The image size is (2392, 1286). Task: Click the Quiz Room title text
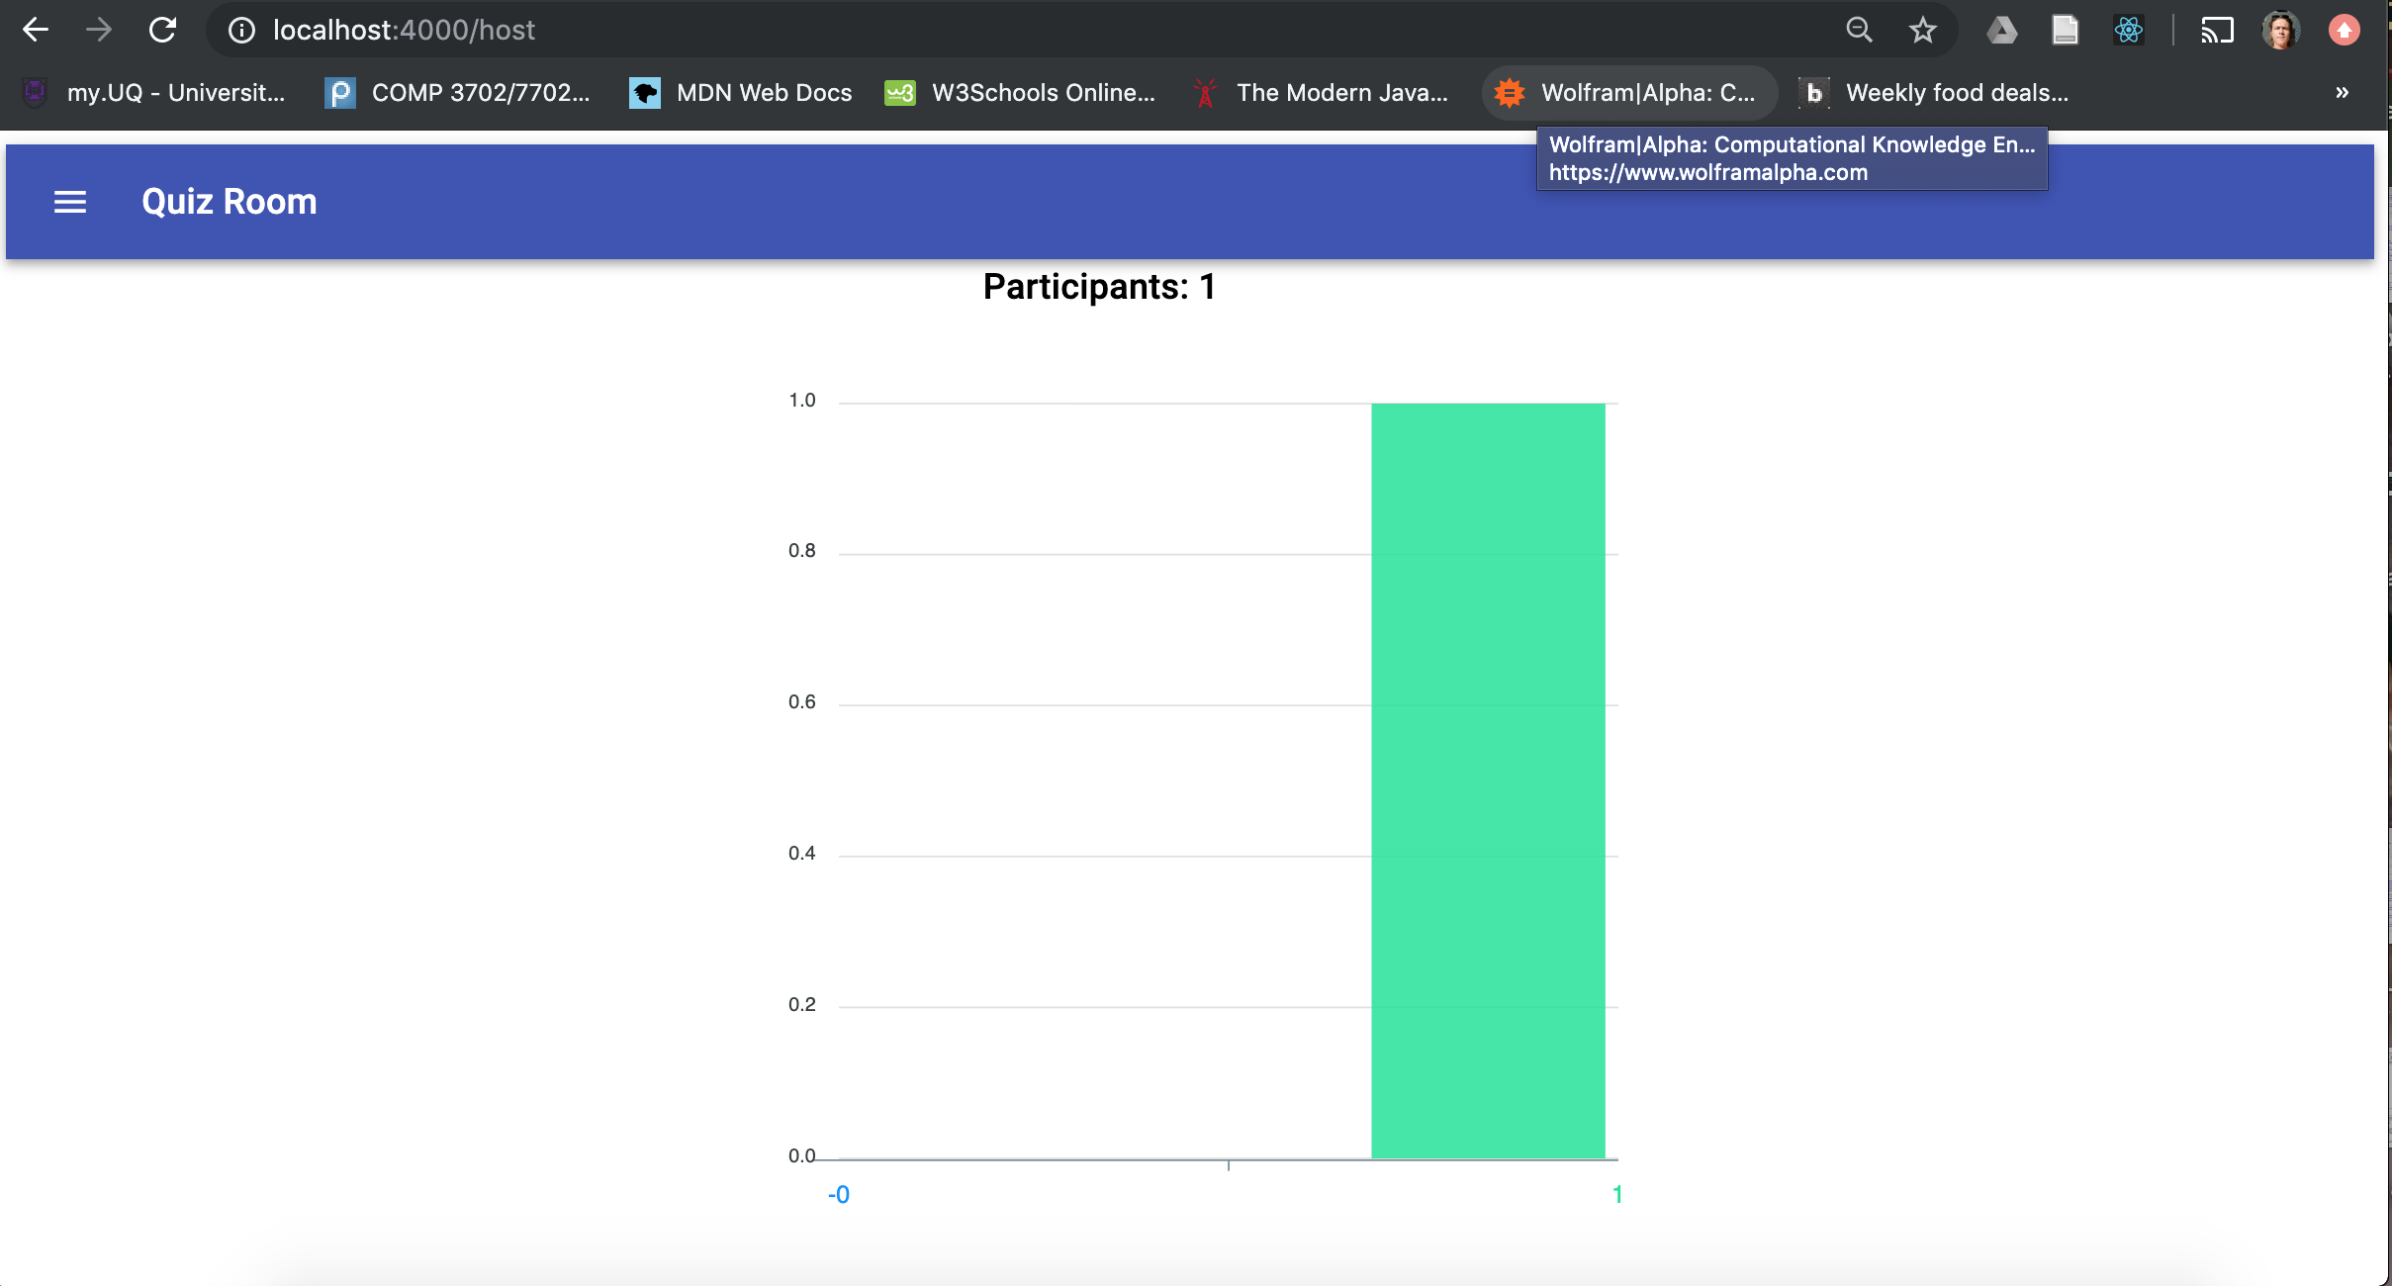click(x=230, y=202)
